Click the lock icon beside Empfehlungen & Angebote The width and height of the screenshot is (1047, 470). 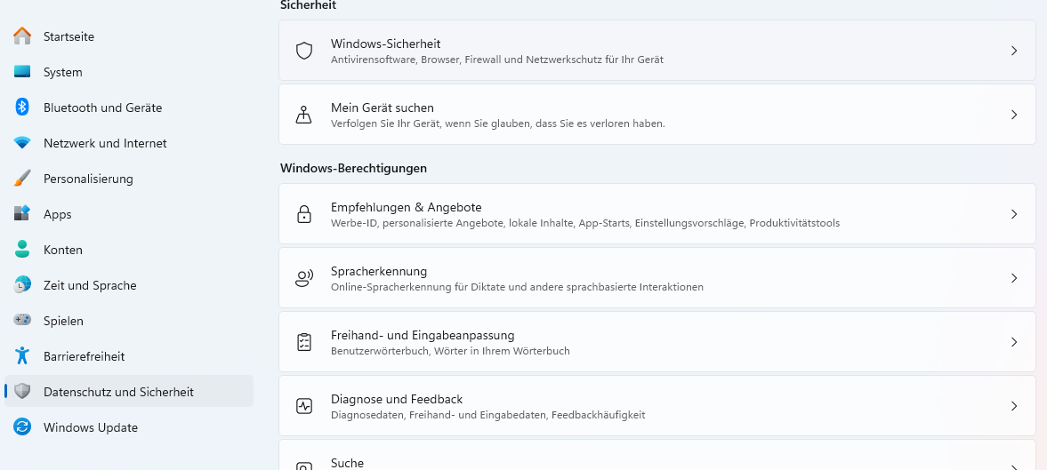(x=304, y=214)
